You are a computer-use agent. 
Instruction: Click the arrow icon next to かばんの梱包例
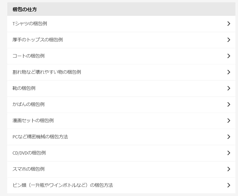pos(229,105)
